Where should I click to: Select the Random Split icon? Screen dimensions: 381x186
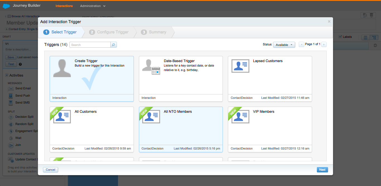(x=11, y=124)
